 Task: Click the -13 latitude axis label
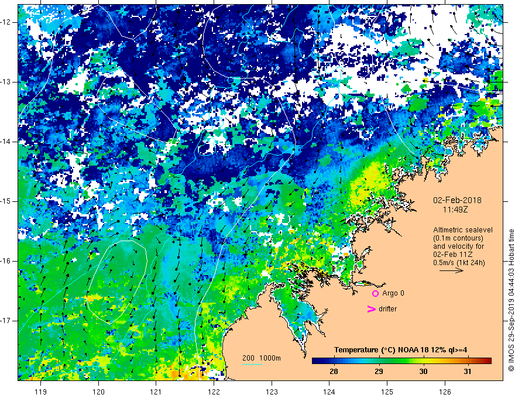point(6,82)
